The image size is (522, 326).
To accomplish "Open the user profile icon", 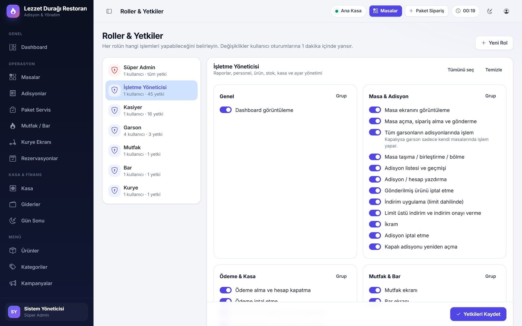I will pos(506,11).
